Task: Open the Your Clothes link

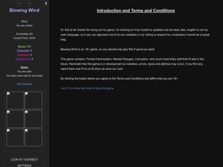Action: 24,84
